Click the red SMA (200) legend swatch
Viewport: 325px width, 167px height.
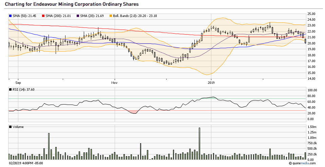point(43,16)
